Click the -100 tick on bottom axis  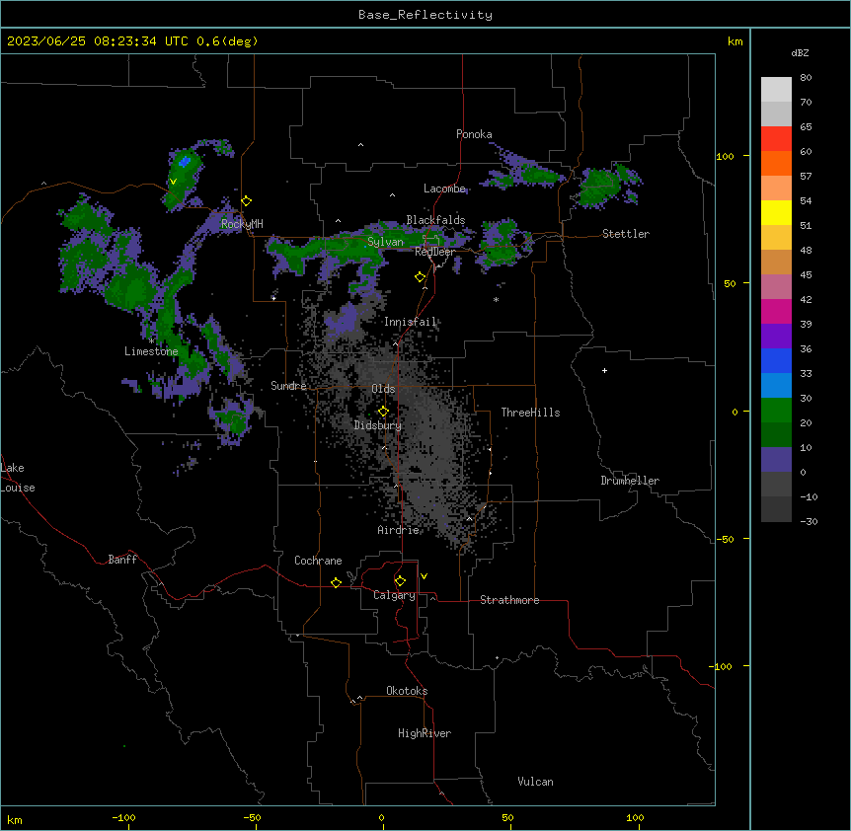pos(123,817)
